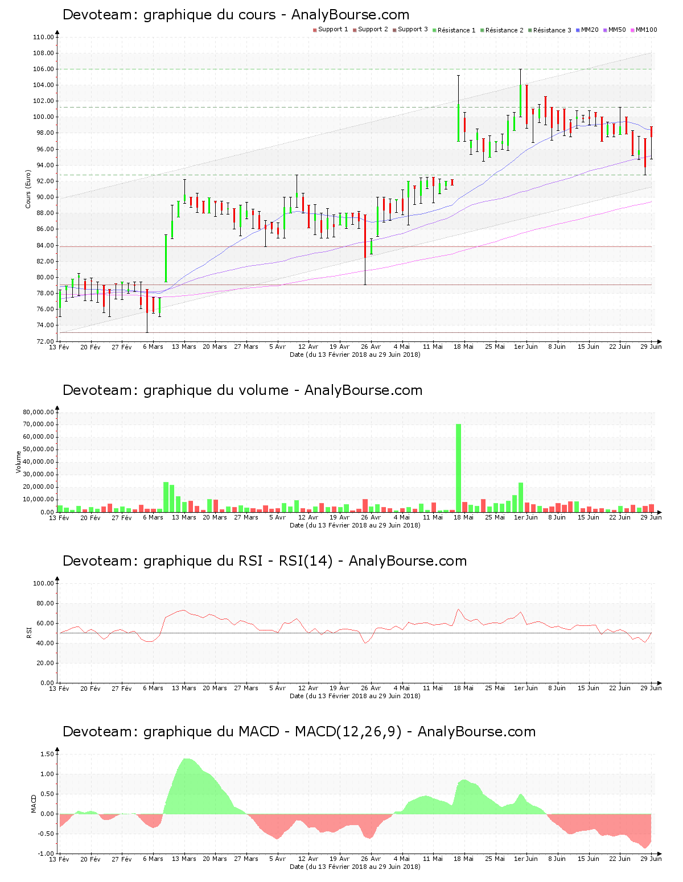The image size is (683, 882).
Task: Click the green volume bar at 1er Juin
Action: [x=521, y=497]
